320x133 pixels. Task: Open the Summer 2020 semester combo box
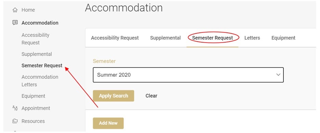coord(188,75)
